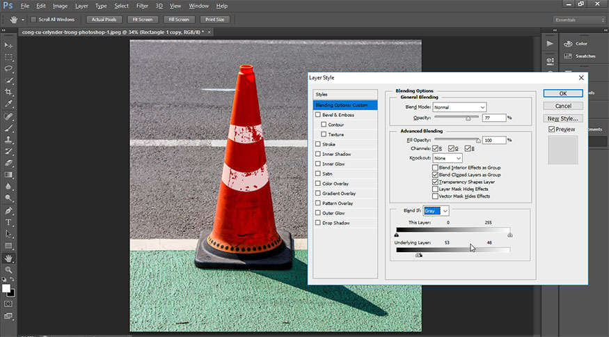Screen dimensions: 609x337
Task: Click OK in Layer Style dialog
Action: click(x=563, y=93)
